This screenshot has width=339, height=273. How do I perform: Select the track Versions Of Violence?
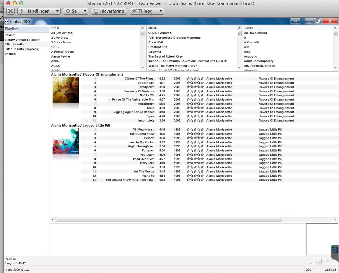pos(139,91)
